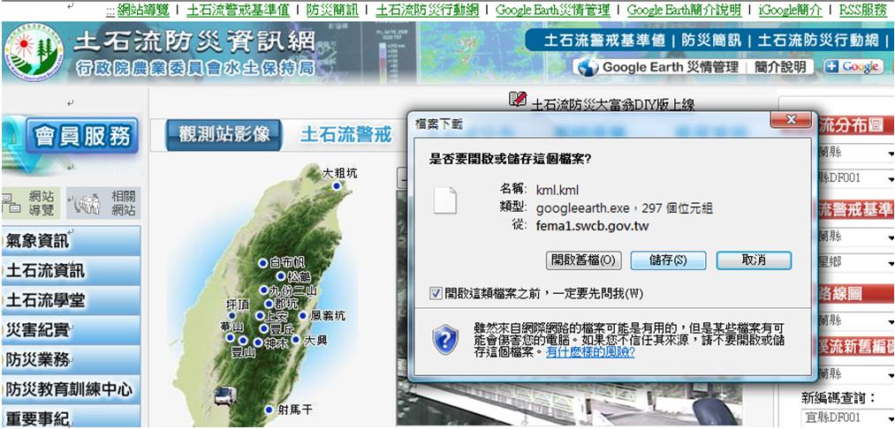Click the blue security shield icon in dialog

click(445, 340)
